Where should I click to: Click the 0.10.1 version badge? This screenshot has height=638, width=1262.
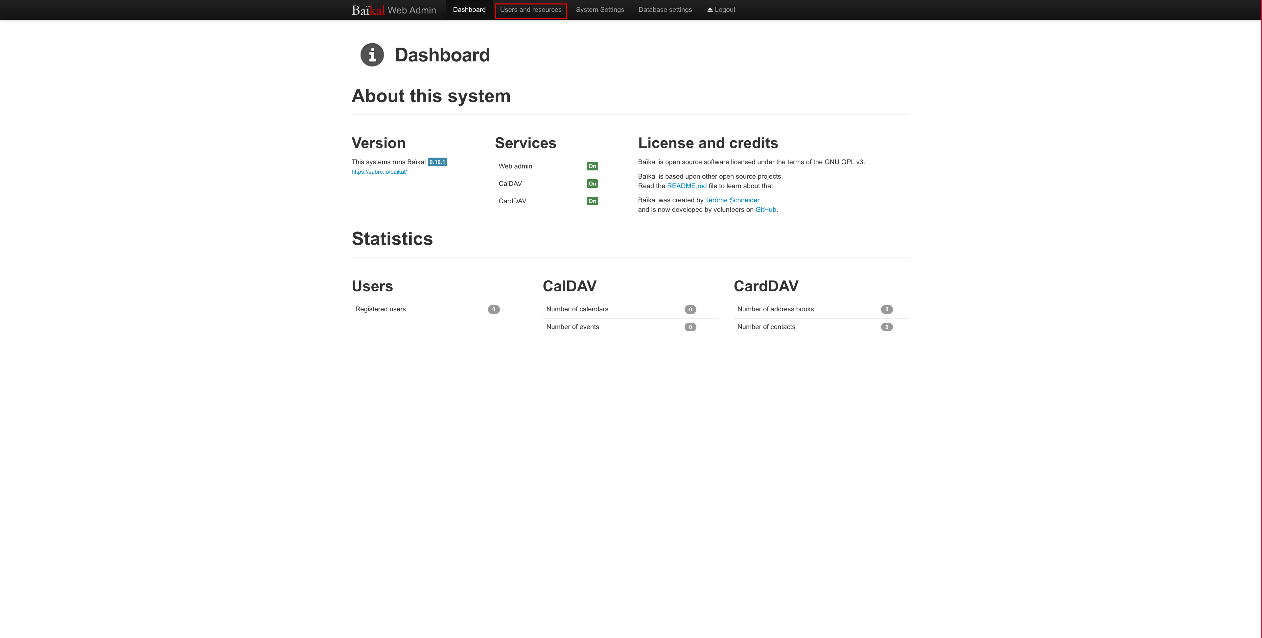[x=437, y=162]
